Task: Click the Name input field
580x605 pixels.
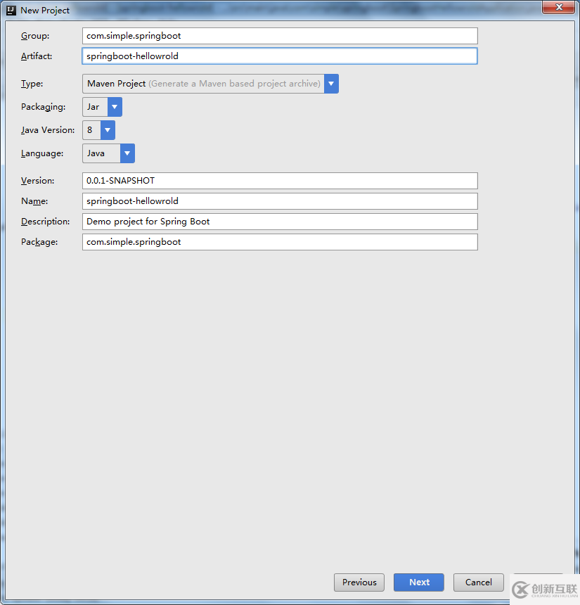Action: (280, 201)
